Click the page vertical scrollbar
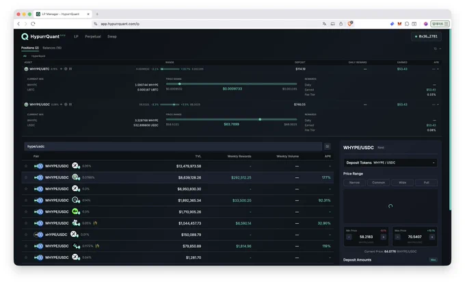The width and height of the screenshot is (465, 284). [x=450, y=120]
